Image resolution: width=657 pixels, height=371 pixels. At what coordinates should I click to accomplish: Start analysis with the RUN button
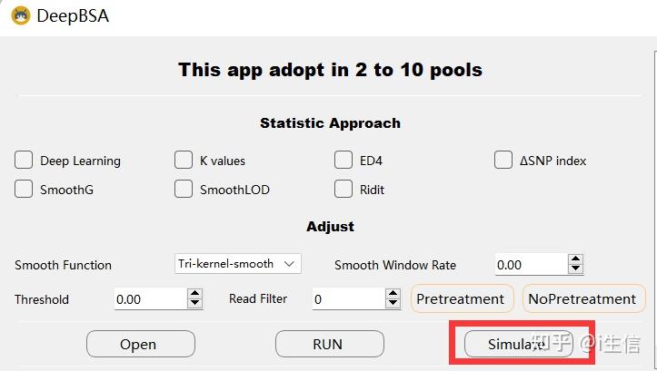pos(329,345)
